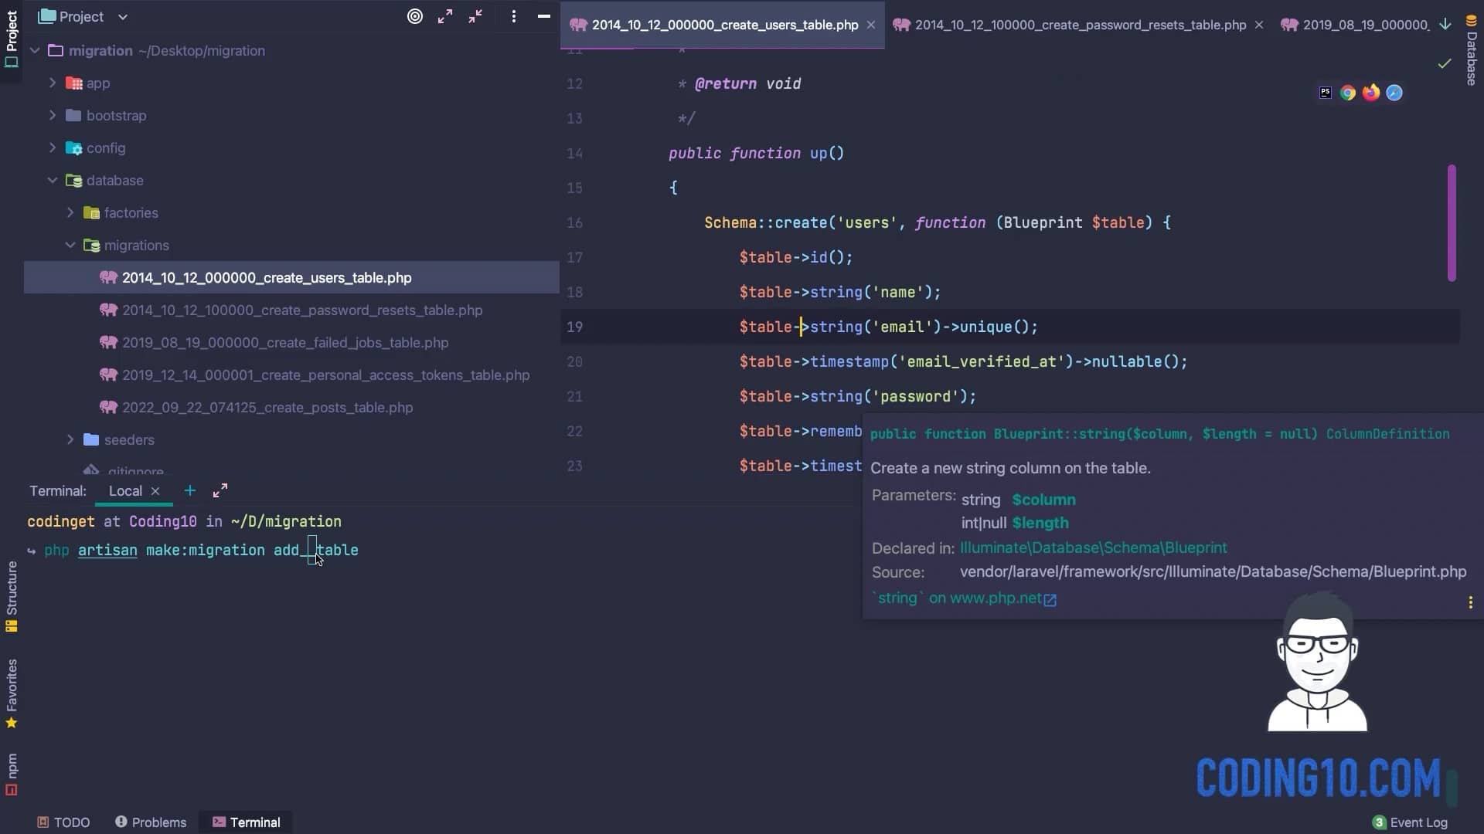Viewport: 1484px width, 834px height.
Task: Click the Select Opened File target icon
Action: (415, 16)
